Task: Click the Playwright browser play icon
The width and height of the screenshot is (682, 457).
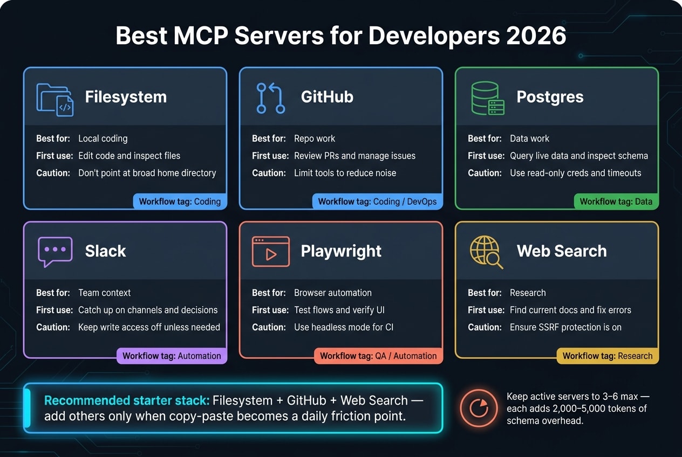Action: click(x=271, y=251)
